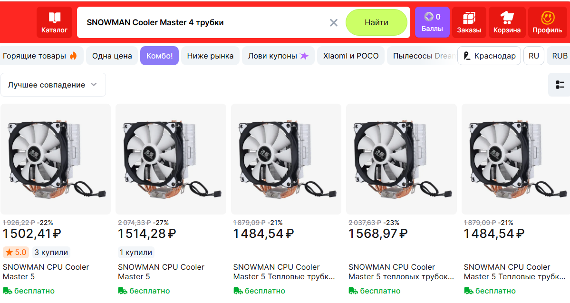The image size is (570, 303).
Task: Open the RU language selector
Action: 534,56
